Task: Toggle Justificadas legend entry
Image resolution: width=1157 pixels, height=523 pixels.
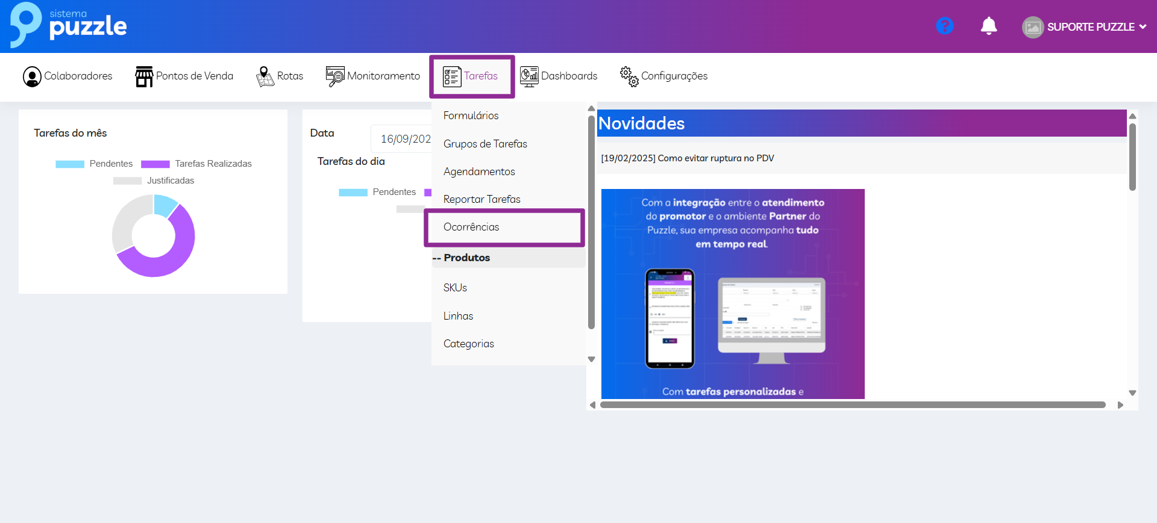Action: [154, 181]
